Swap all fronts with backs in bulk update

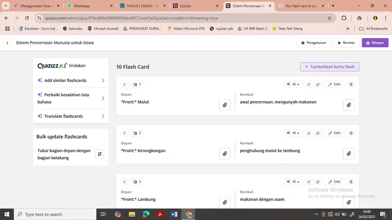coord(99,154)
